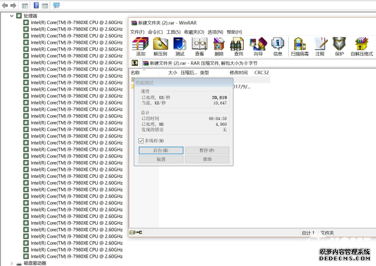376x266 pixels.
Task: Click the Device Manager monitor scan icon
Action: tap(56, 5)
